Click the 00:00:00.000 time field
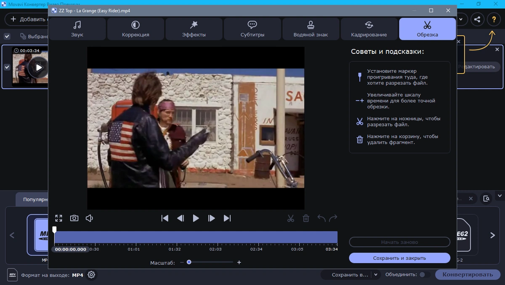Screen dimensions: 505x285 pos(71,249)
